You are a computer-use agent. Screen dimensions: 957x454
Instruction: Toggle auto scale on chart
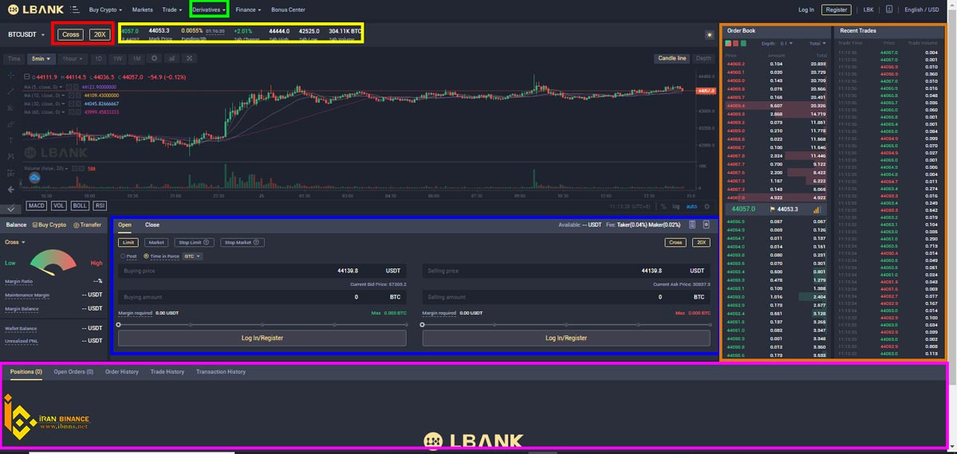691,205
